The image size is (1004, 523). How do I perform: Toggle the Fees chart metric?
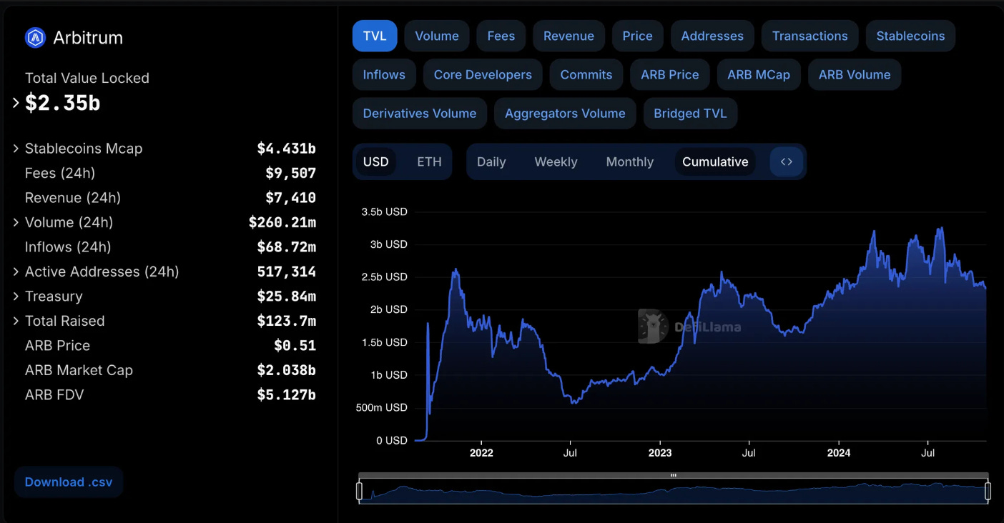pyautogui.click(x=501, y=36)
